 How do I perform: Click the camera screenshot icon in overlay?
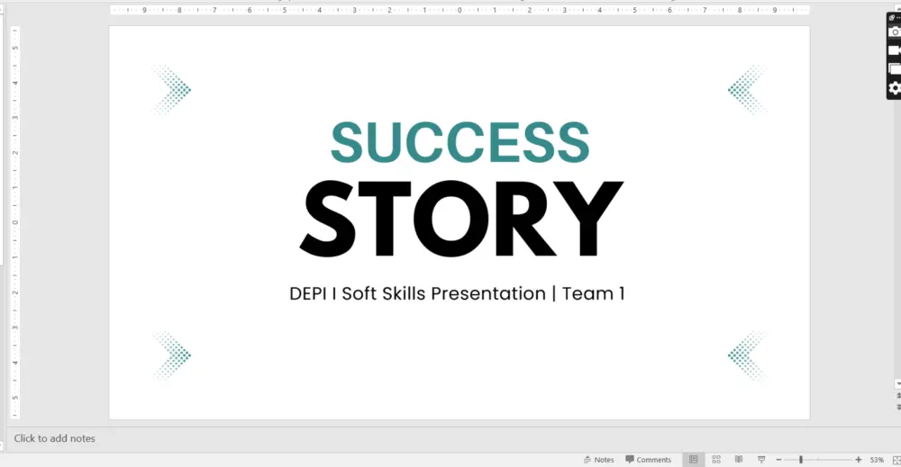pyautogui.click(x=895, y=32)
